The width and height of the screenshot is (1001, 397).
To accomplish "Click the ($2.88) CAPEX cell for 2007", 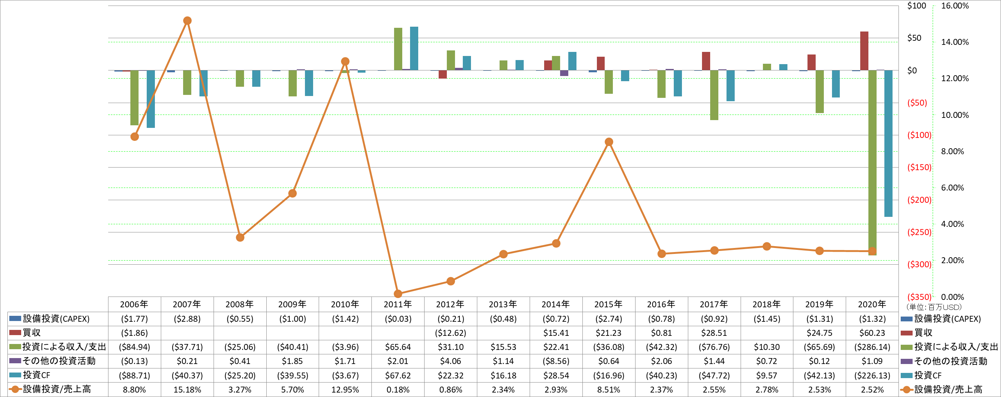I will [x=187, y=319].
